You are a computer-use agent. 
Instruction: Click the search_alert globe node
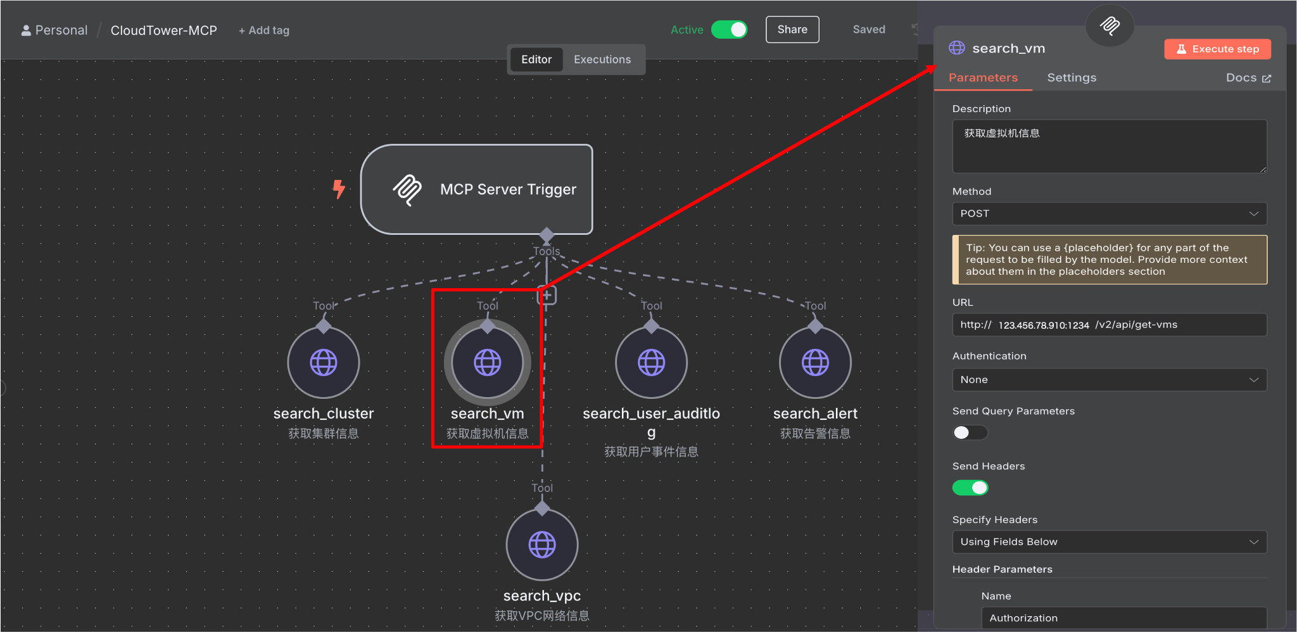point(815,363)
